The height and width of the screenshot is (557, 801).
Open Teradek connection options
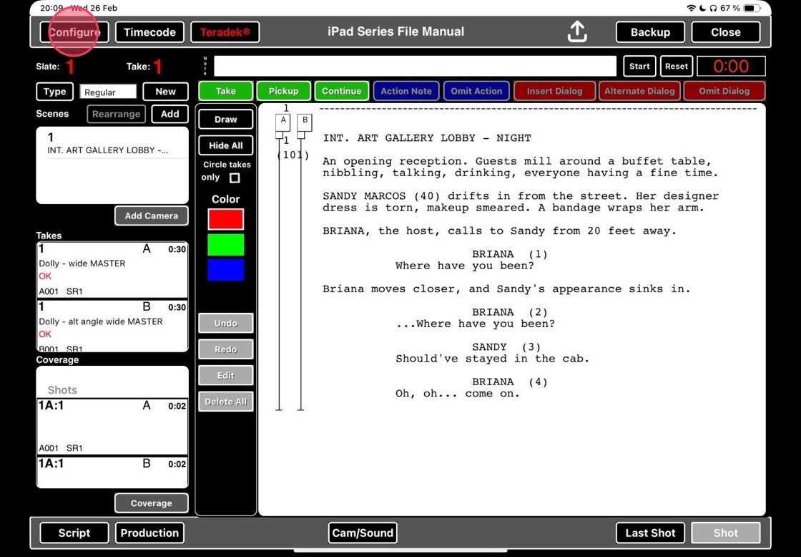pos(225,32)
